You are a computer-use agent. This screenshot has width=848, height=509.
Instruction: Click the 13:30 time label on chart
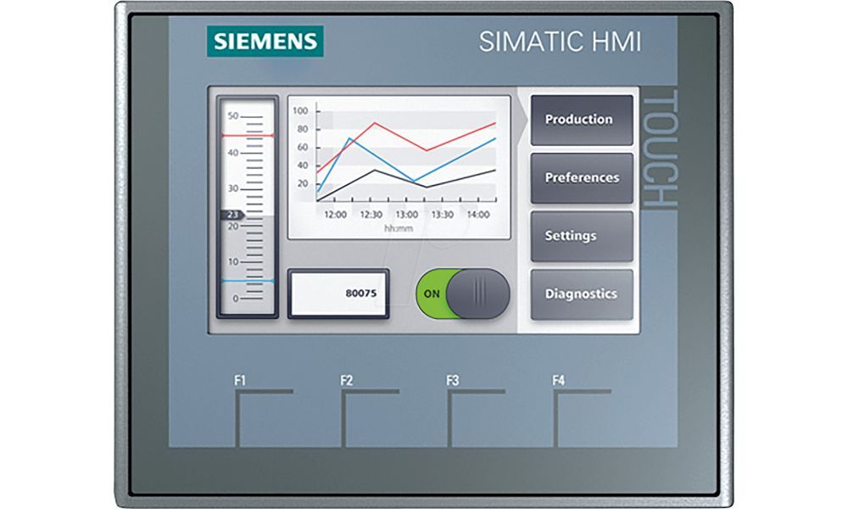[x=443, y=215]
